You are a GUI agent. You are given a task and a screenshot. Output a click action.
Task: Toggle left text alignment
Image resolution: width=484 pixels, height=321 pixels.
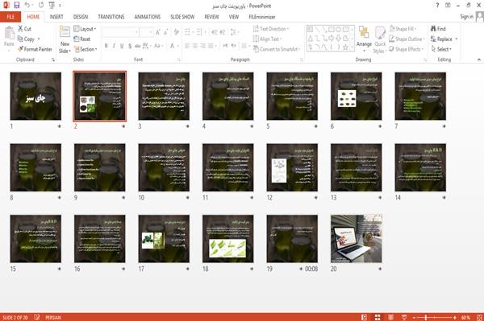(187, 46)
